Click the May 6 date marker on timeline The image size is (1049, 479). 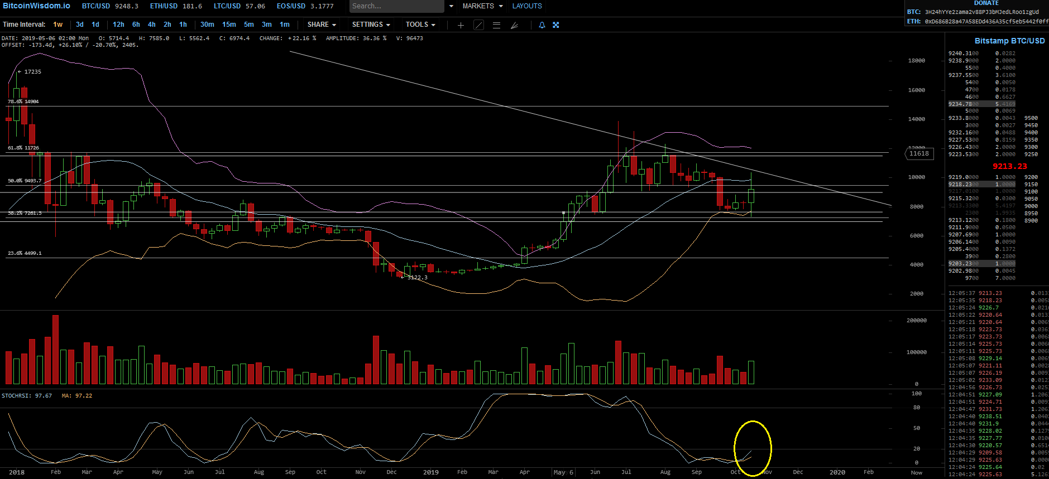pos(563,472)
